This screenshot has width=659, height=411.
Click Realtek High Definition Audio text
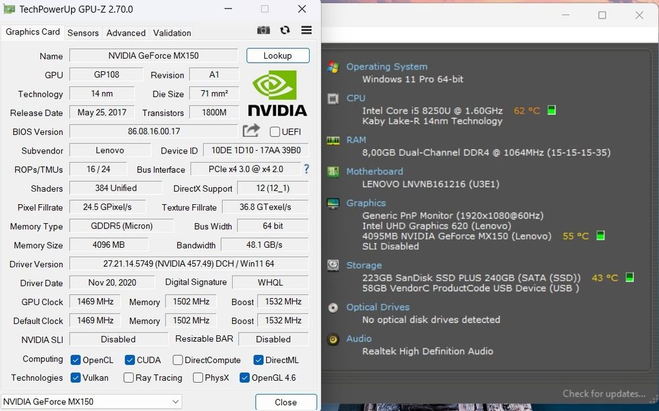point(428,351)
